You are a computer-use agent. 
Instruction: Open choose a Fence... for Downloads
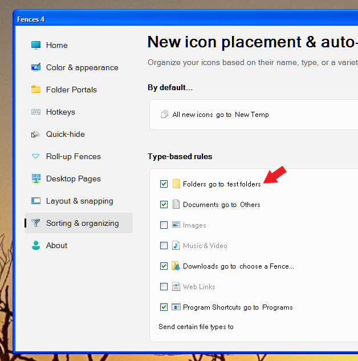267,266
